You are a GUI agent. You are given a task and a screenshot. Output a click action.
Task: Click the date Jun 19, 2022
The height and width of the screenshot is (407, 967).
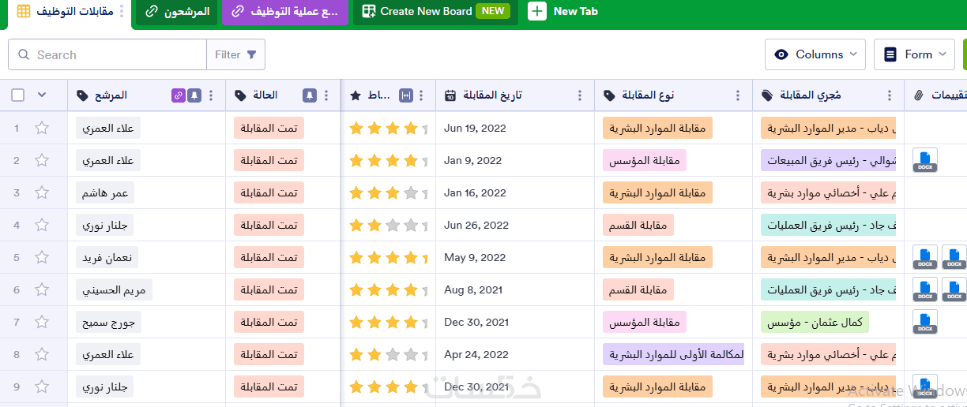pos(475,128)
